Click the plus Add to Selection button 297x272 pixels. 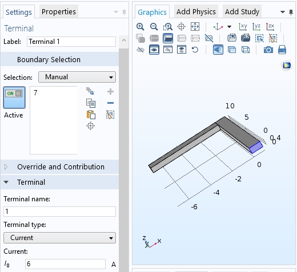coord(110,92)
